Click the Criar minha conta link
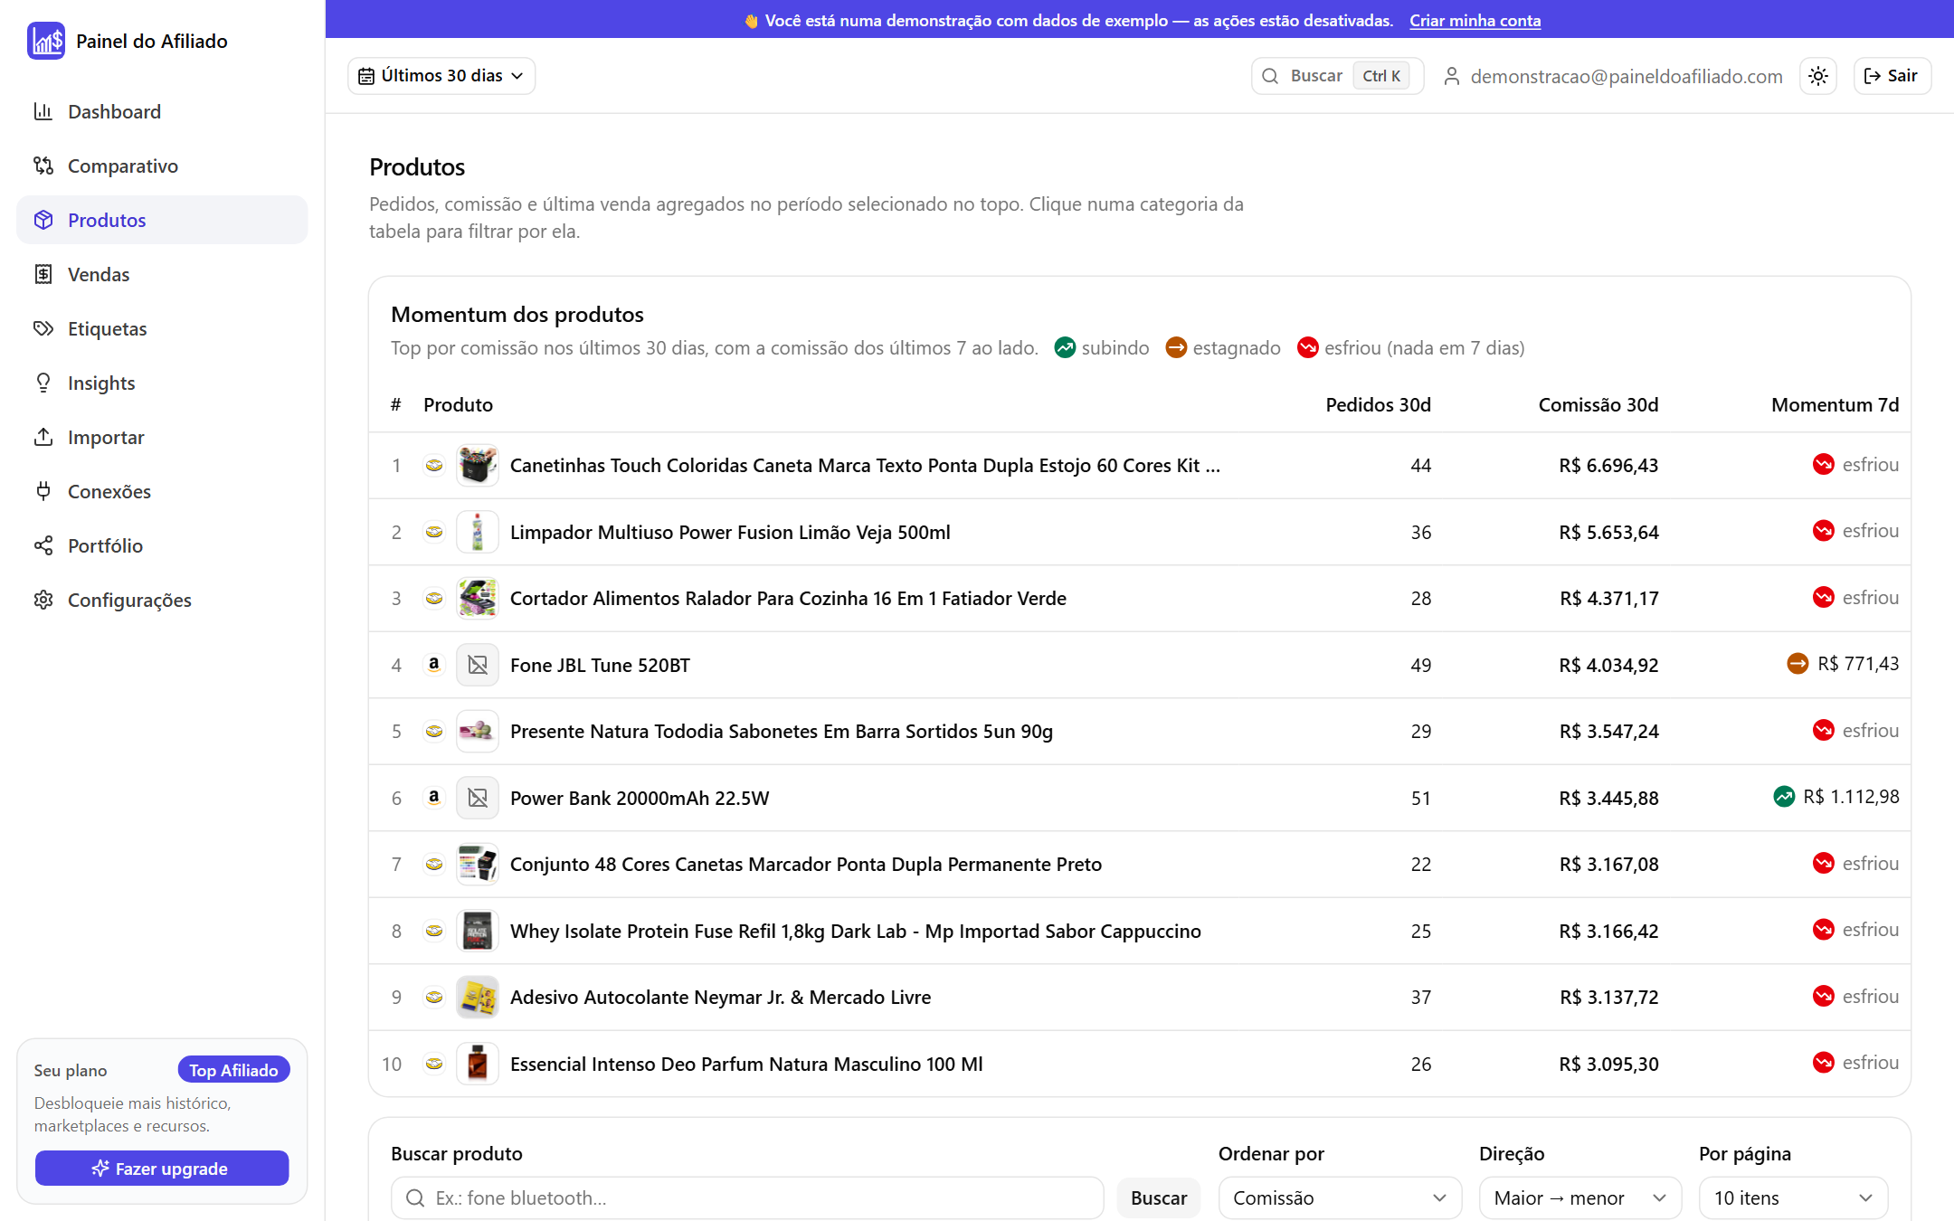1954x1221 pixels. click(x=1475, y=20)
